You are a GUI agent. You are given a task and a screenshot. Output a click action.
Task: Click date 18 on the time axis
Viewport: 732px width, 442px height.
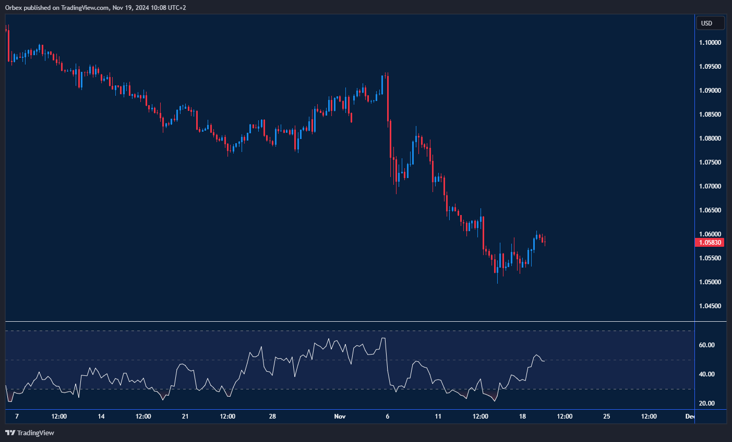[523, 416]
